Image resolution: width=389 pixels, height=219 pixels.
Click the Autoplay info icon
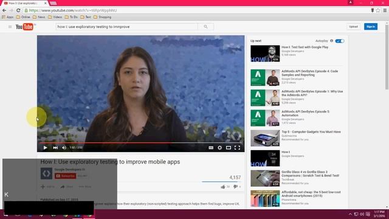(x=331, y=41)
